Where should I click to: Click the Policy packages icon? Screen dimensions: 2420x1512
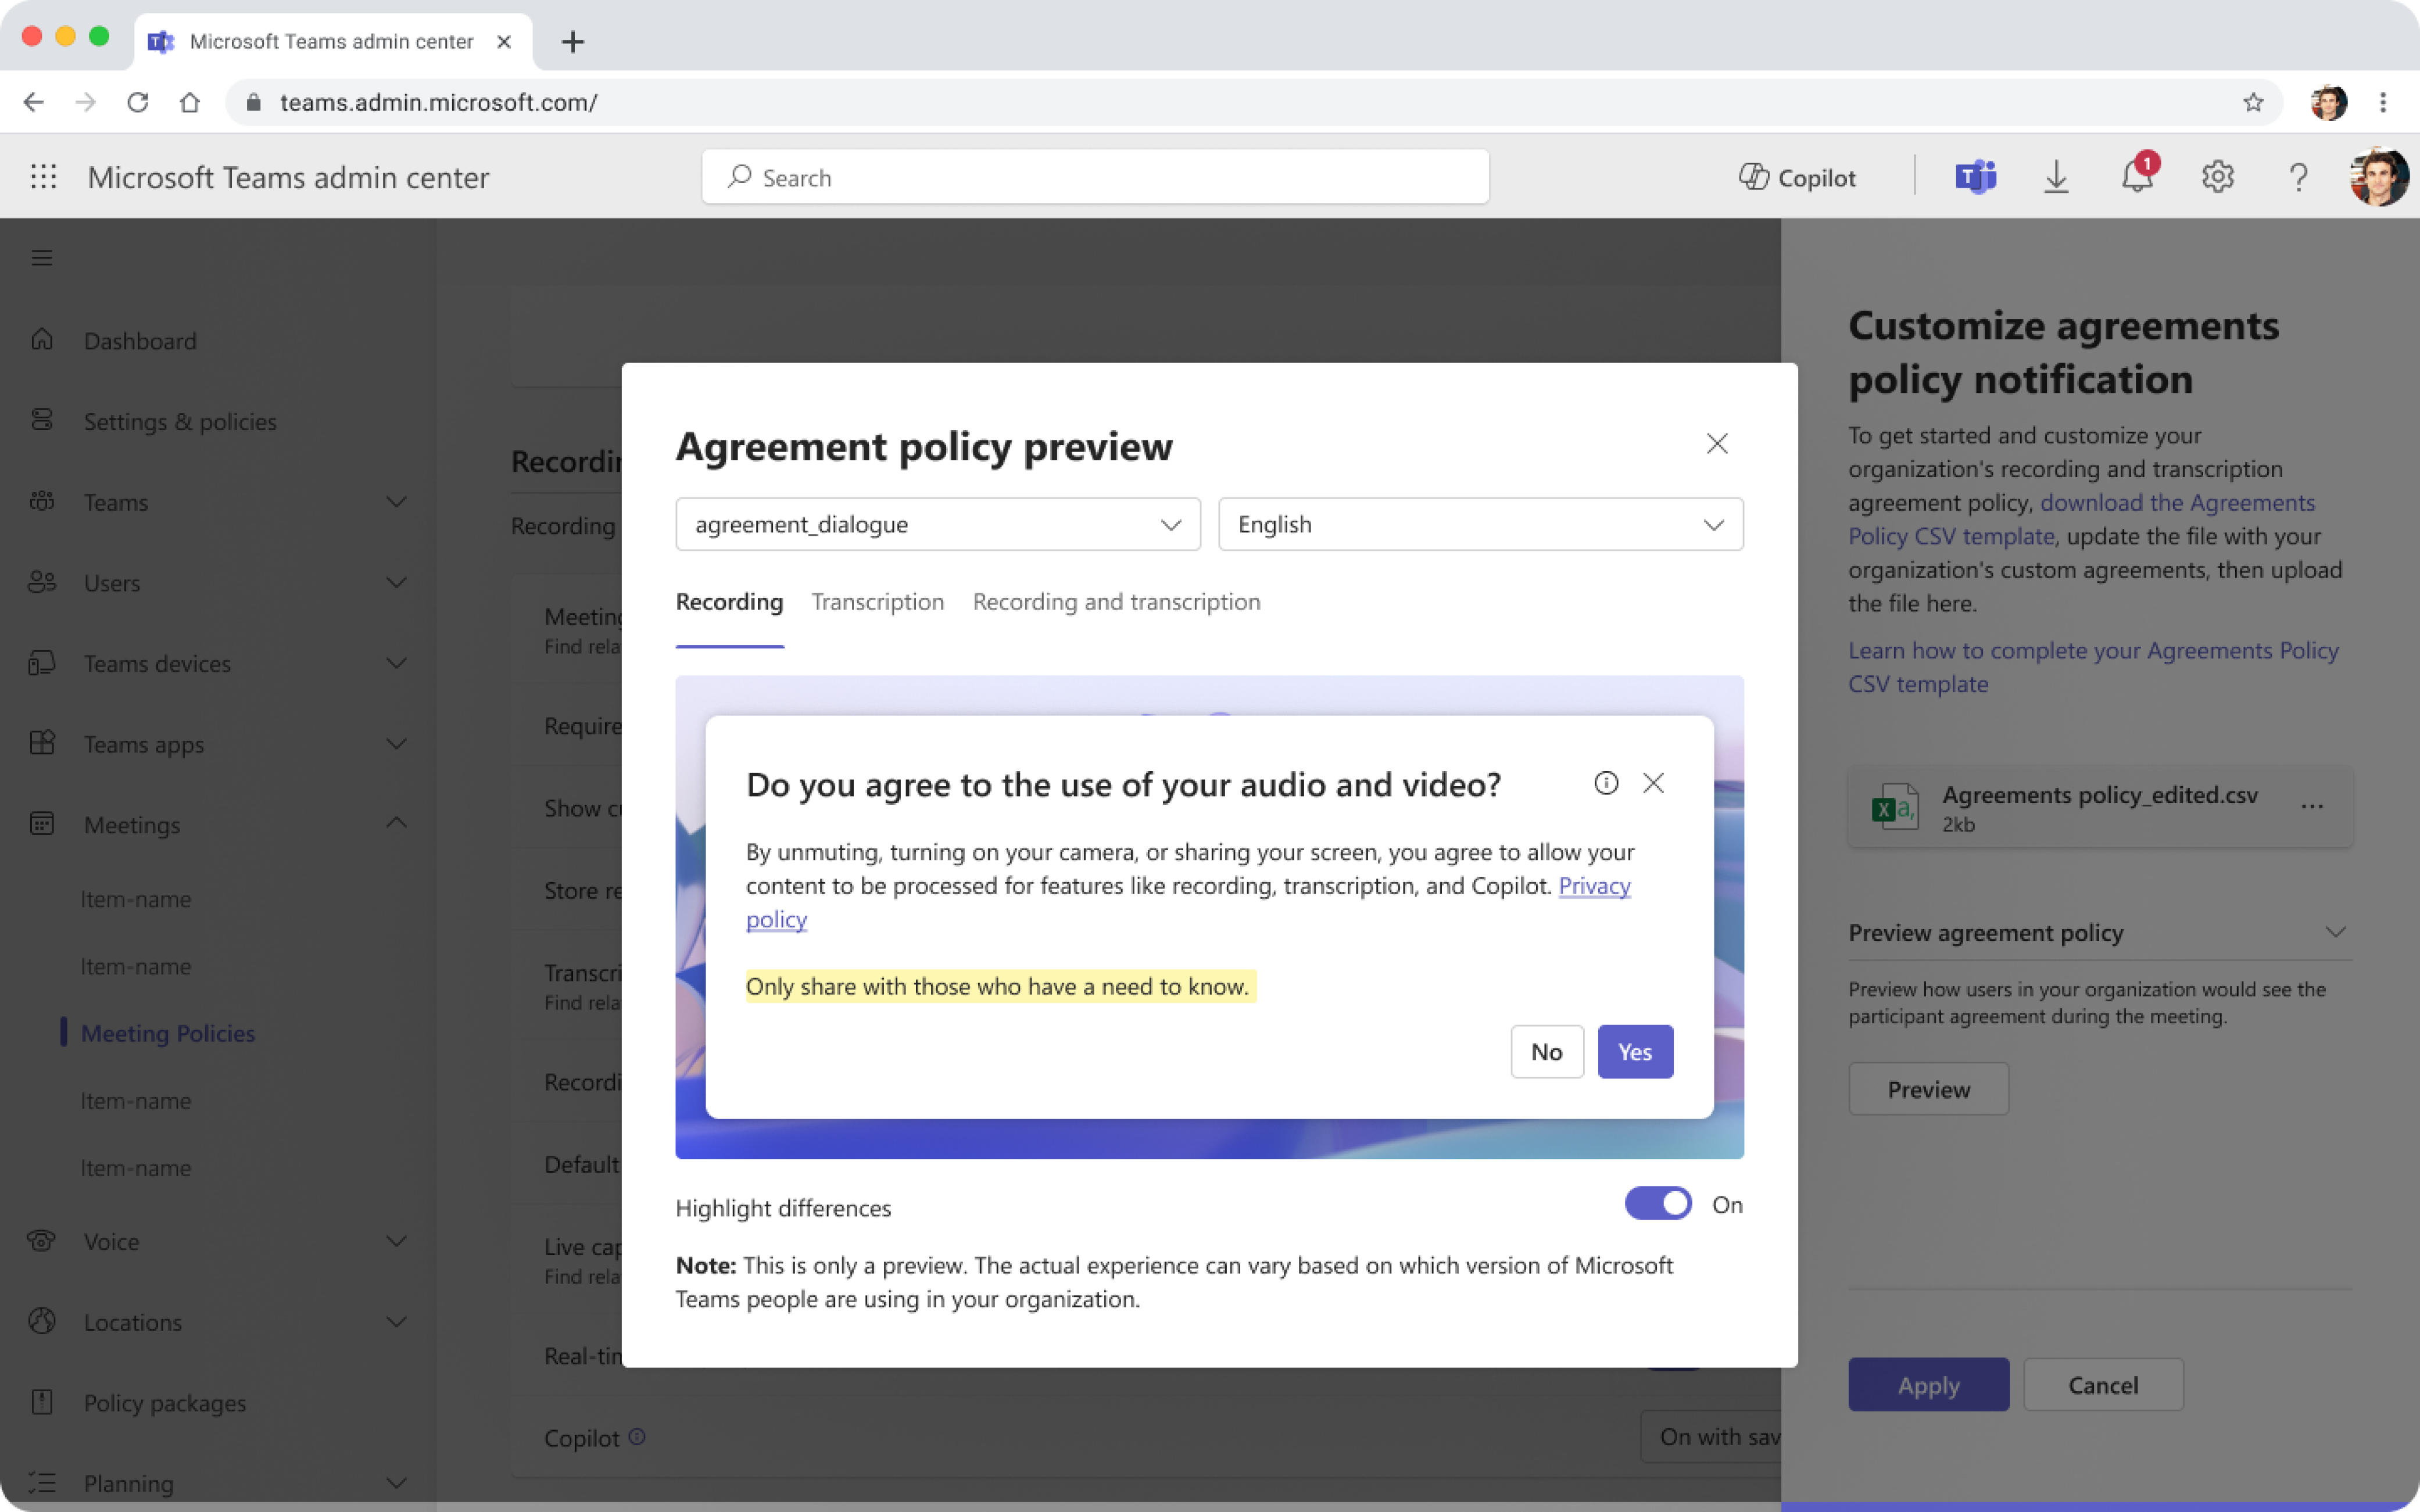pyautogui.click(x=42, y=1402)
